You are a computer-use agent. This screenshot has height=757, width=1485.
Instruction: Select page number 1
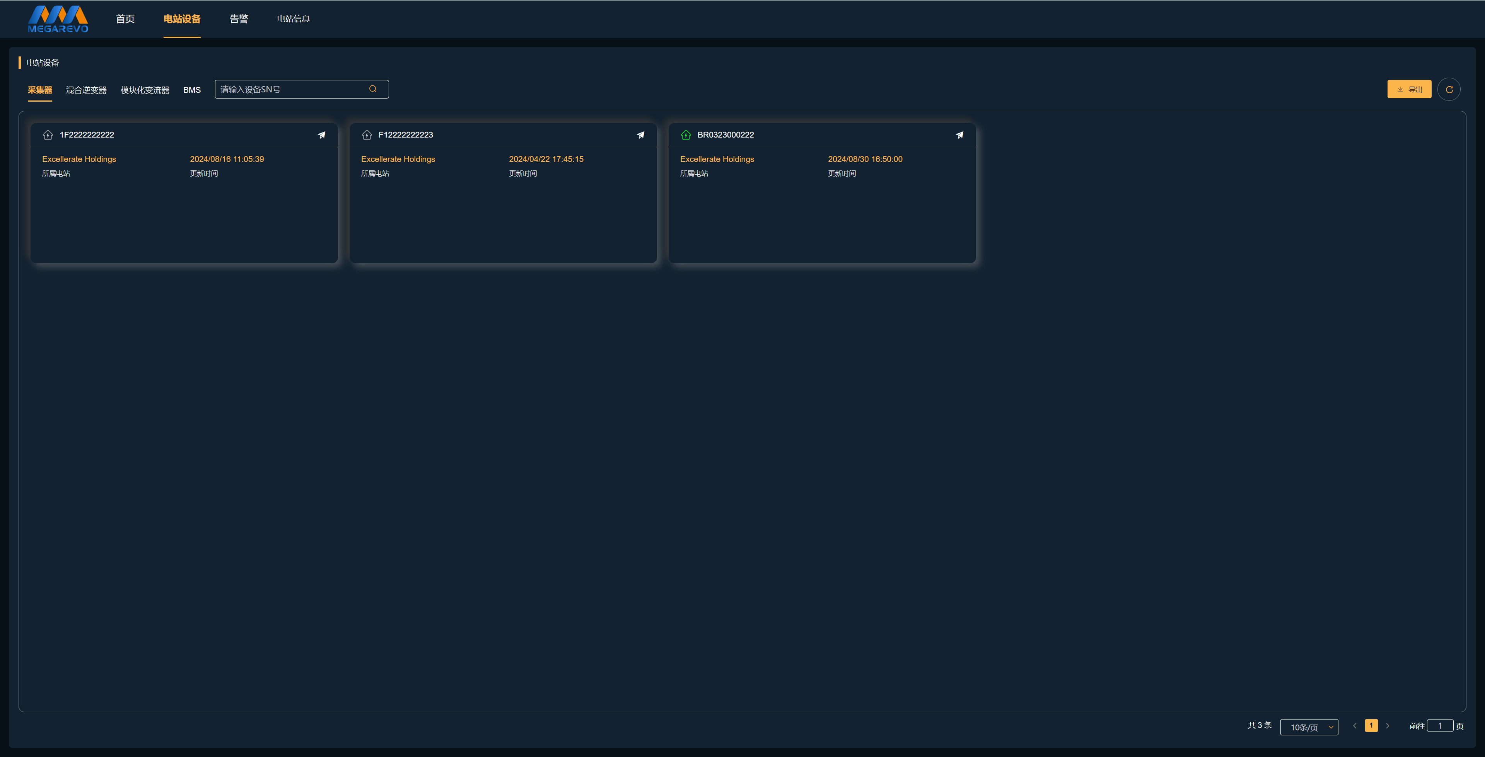(x=1371, y=726)
